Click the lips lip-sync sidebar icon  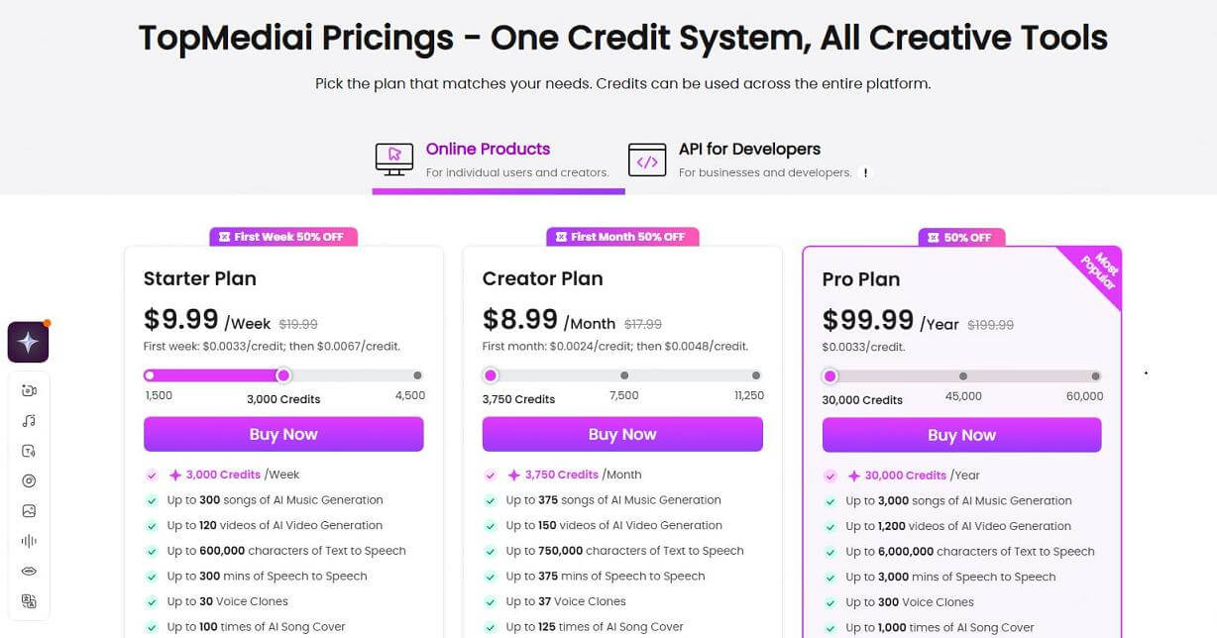28,571
